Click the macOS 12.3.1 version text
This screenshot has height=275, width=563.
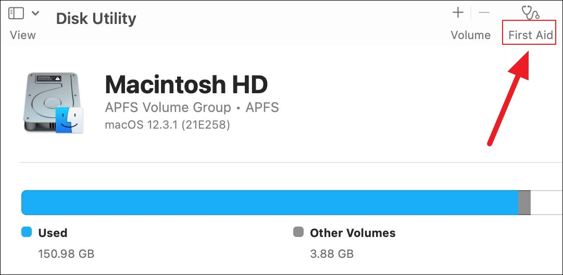coord(167,124)
